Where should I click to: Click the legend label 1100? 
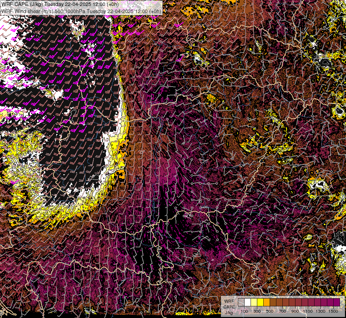pos(308,311)
